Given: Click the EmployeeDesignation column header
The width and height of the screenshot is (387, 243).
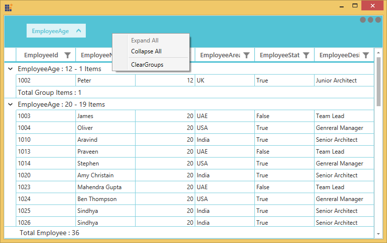Looking at the screenshot, I should [x=344, y=55].
